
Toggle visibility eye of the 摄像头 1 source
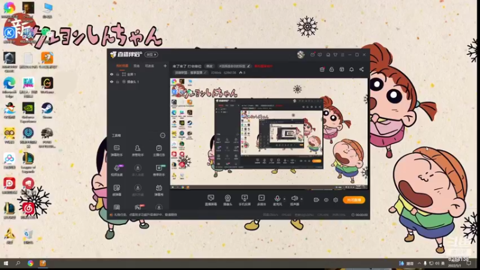pyautogui.click(x=112, y=82)
